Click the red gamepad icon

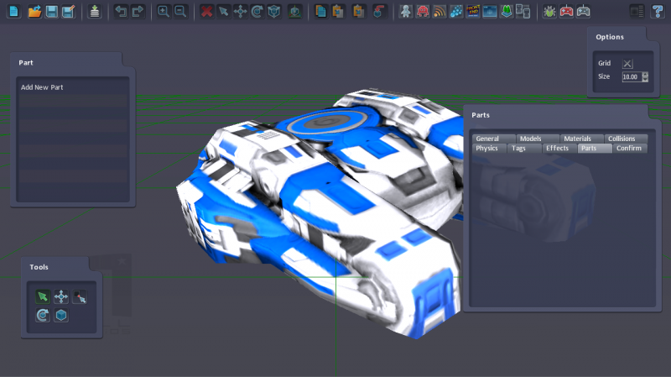pos(566,12)
